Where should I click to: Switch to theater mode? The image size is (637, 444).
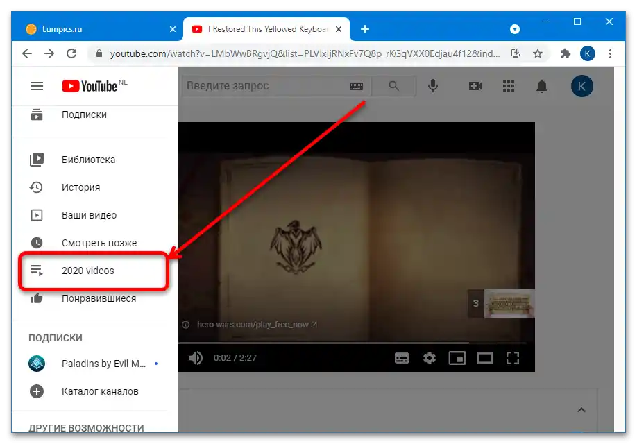coord(484,358)
